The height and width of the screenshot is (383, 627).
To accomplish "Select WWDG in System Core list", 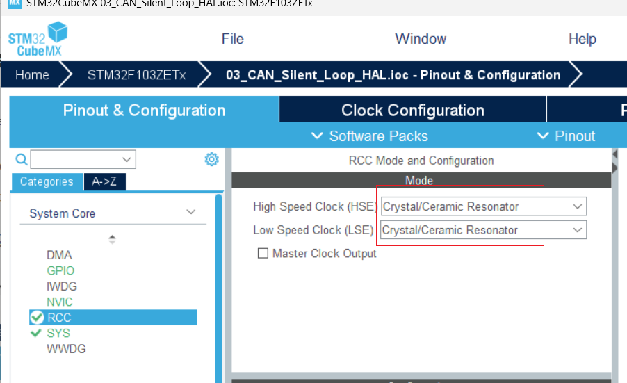I will (66, 349).
